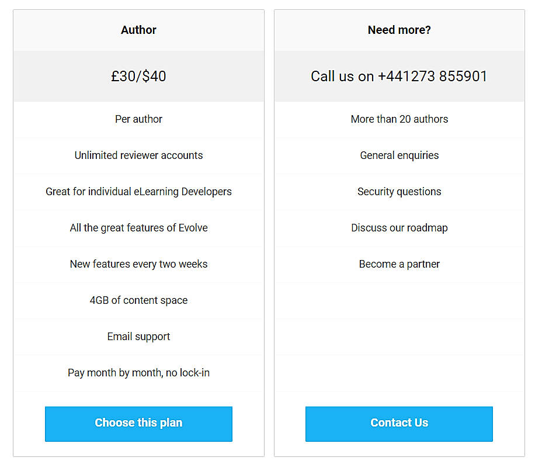Click Unlimited reviewer accounts feature

pos(138,155)
